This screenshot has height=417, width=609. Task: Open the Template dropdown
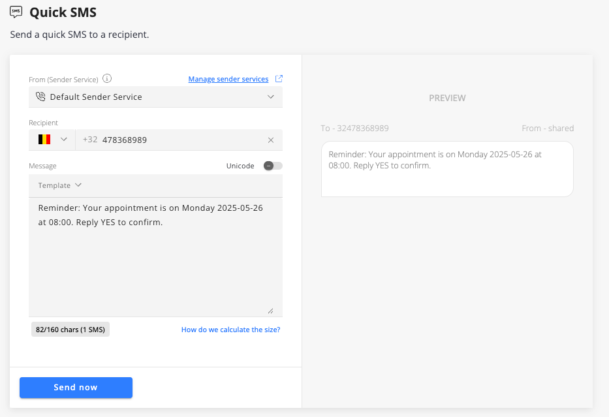point(60,185)
